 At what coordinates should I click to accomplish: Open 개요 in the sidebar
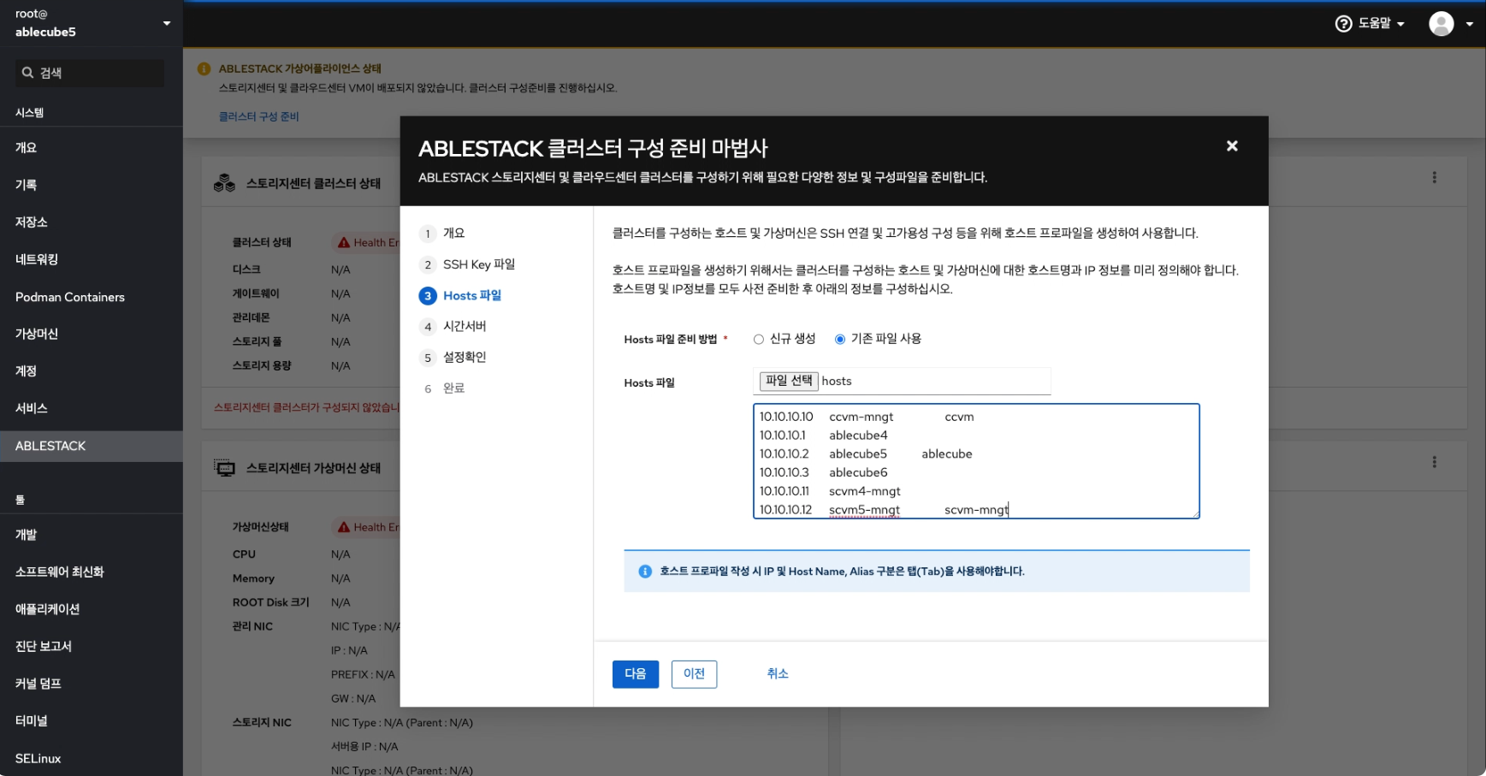[x=92, y=147]
